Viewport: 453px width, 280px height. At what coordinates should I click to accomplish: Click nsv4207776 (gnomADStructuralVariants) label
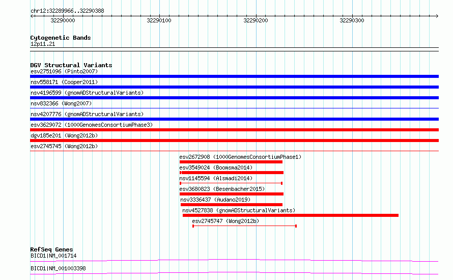tap(87, 114)
